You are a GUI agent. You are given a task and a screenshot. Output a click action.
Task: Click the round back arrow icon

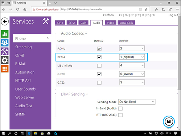pyautogui.click(x=5, y=21)
